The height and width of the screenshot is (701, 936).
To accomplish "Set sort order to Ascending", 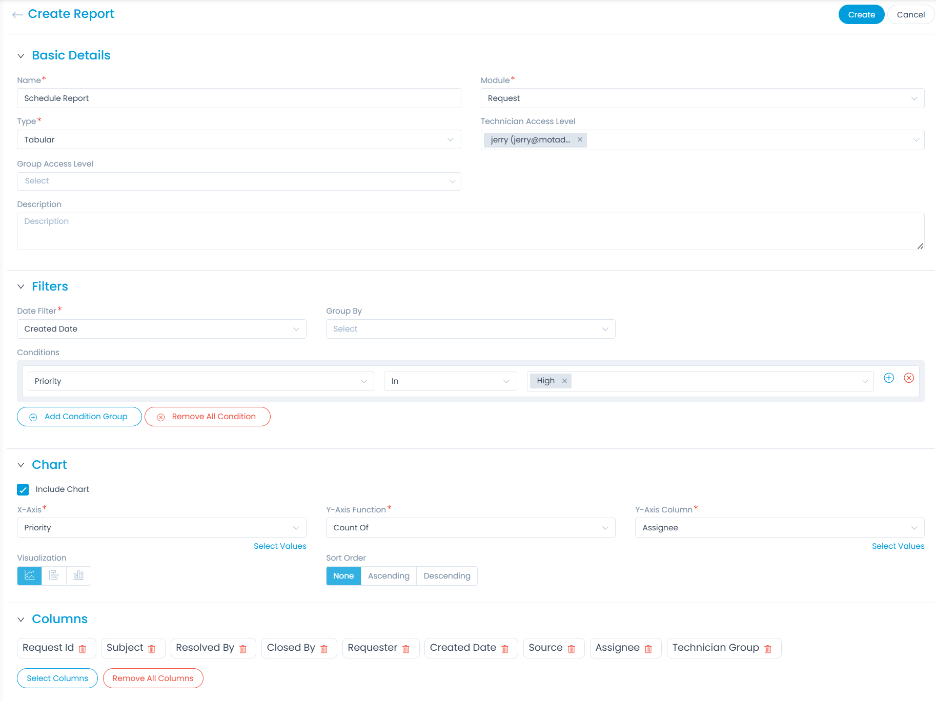I will tap(389, 576).
